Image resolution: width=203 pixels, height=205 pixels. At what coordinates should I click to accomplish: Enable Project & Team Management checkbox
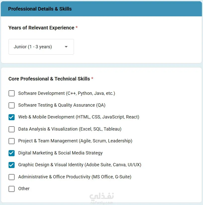[12, 141]
